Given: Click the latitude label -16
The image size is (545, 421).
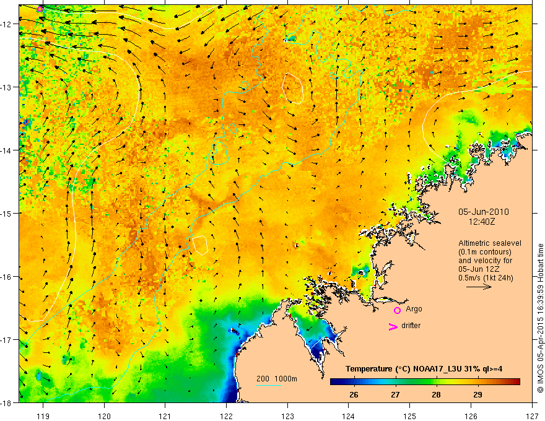Looking at the screenshot, I should coord(7,277).
